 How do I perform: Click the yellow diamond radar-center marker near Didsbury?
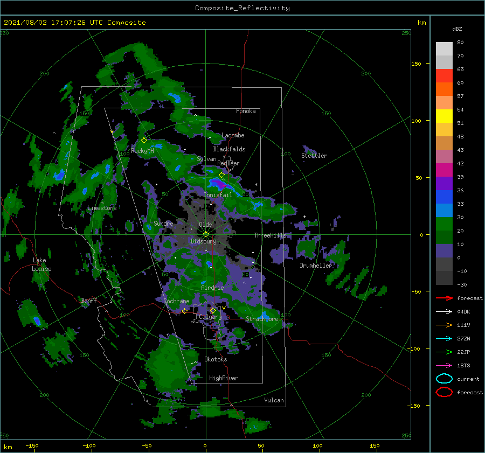(206, 234)
